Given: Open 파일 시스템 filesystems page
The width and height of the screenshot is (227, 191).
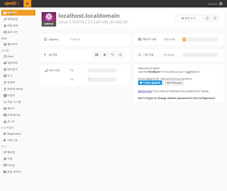Looking at the screenshot, I should 12,102.
